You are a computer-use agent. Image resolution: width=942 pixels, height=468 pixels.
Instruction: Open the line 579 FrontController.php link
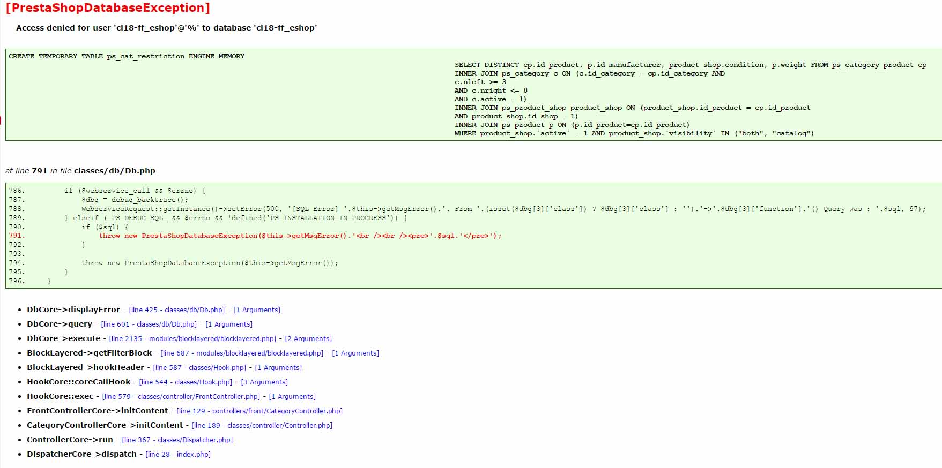click(x=181, y=397)
